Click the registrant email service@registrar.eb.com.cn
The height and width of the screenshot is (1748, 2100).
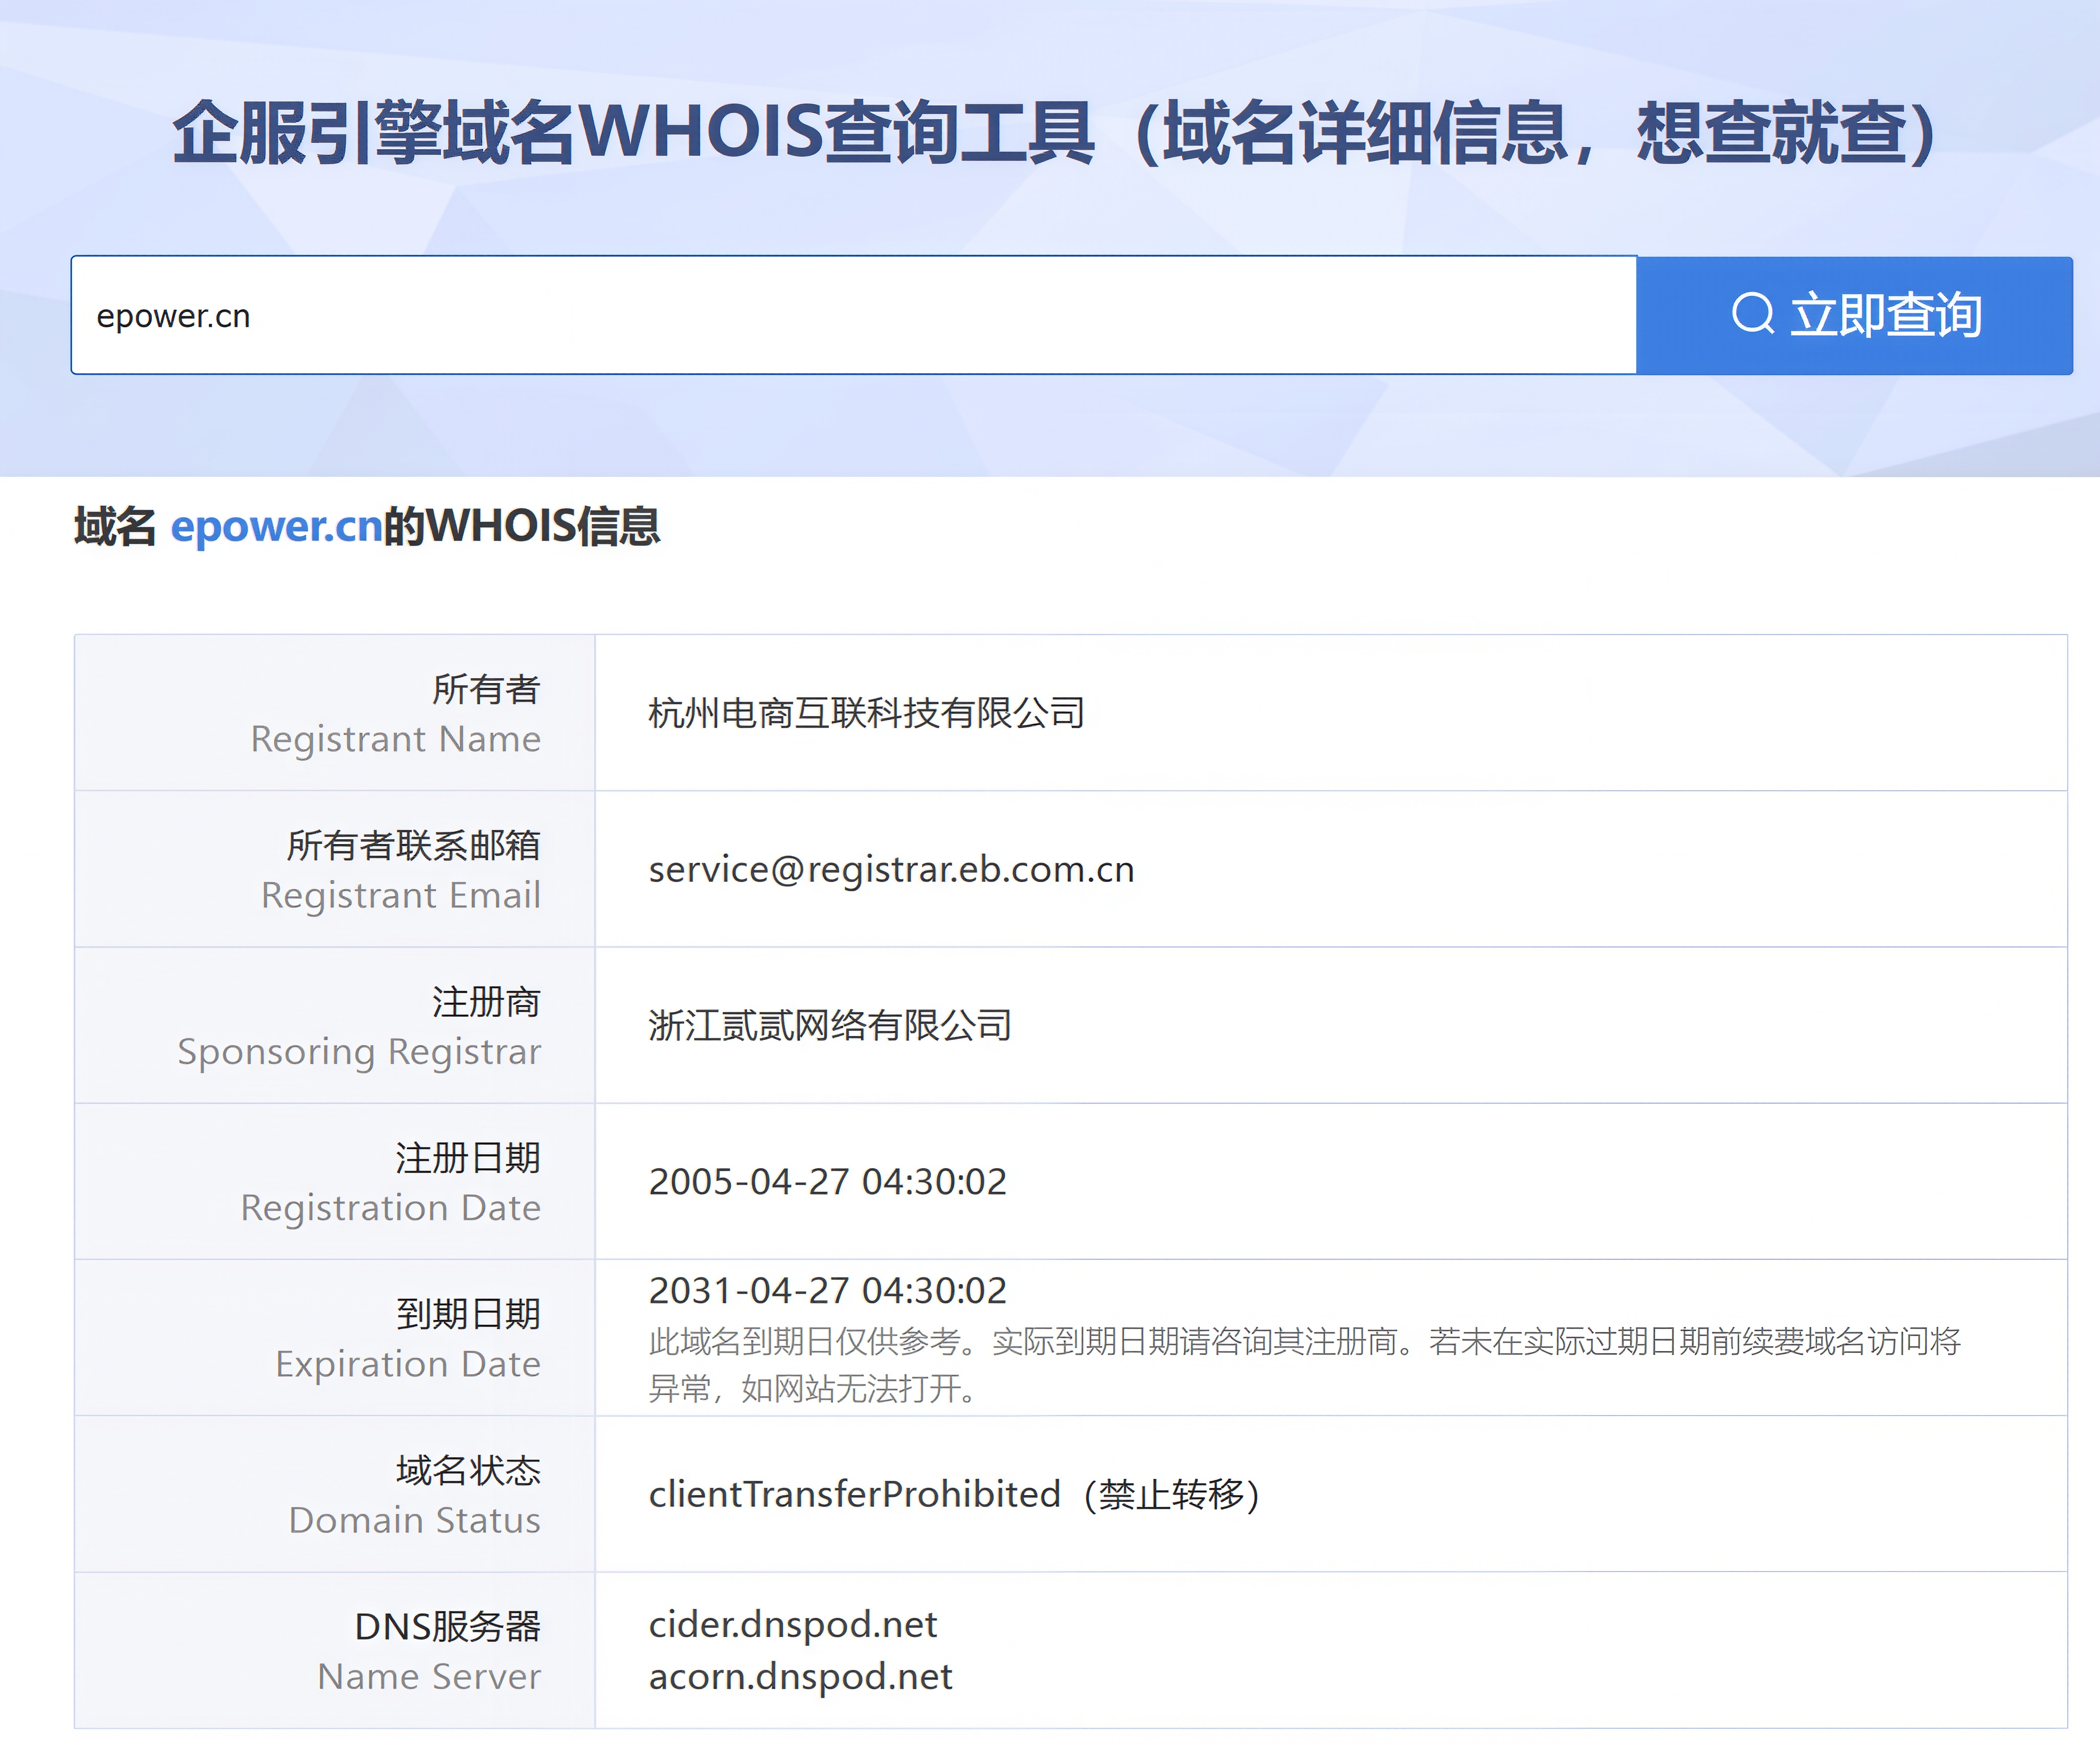pyautogui.click(x=891, y=869)
